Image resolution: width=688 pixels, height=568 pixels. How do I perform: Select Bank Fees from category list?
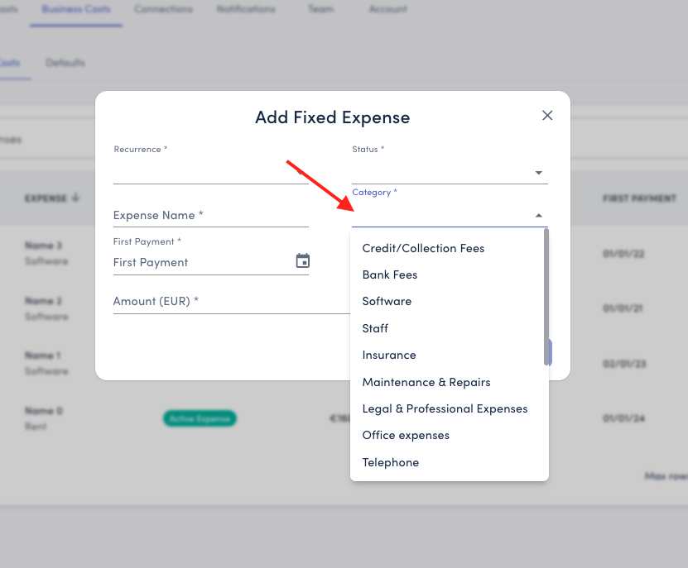coord(390,274)
